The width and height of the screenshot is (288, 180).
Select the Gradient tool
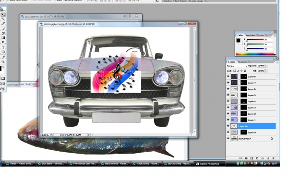tap(3, 38)
